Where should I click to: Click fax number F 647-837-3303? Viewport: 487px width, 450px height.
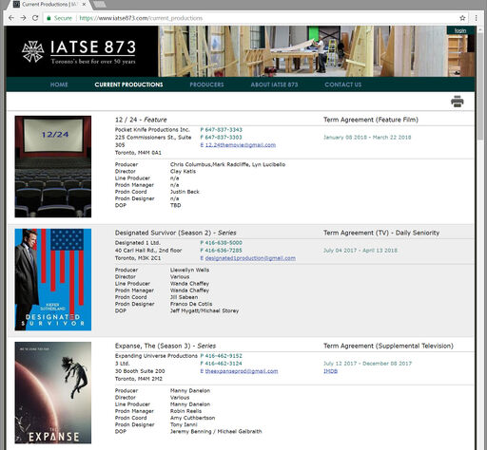click(222, 138)
